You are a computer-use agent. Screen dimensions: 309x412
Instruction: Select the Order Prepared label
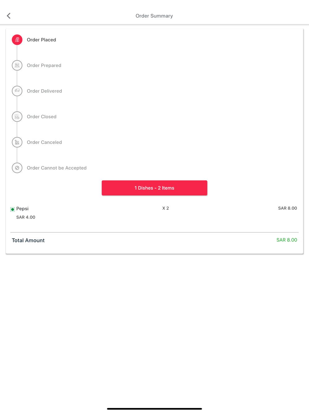tap(44, 65)
